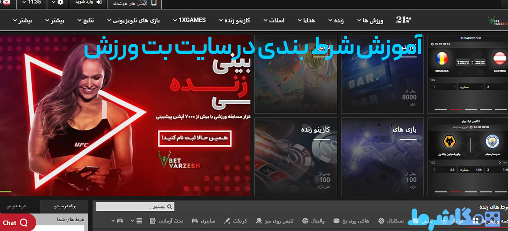Expand the 11:35 time zone dropdown
508x231 pixels.
[x=31, y=2]
